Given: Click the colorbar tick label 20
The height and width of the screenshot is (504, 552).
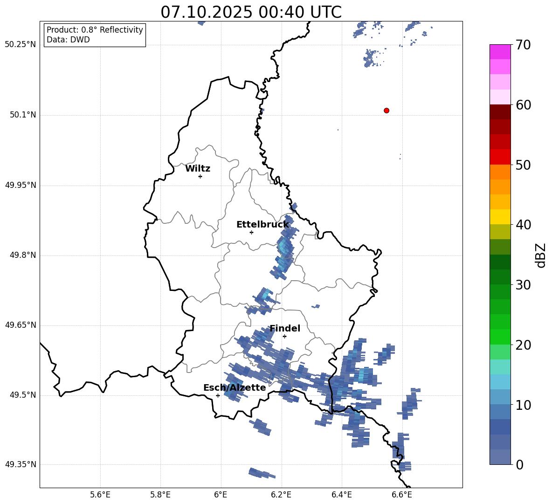Looking at the screenshot, I should 523,345.
